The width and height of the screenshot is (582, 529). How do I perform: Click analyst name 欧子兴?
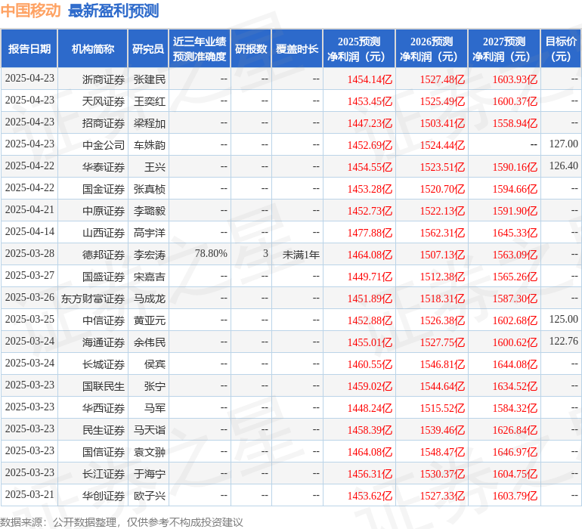tap(150, 496)
